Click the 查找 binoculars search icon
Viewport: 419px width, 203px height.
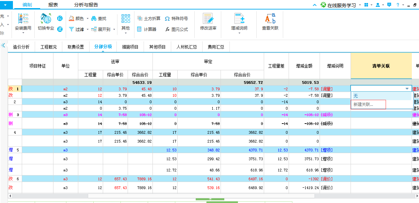click(x=94, y=19)
